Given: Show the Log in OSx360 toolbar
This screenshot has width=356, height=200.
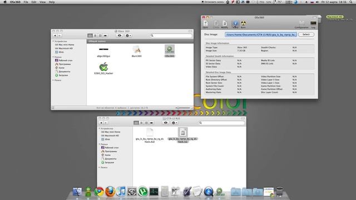Looking at the screenshot, I should click(x=313, y=24).
